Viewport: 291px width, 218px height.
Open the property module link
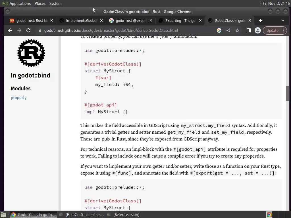[18, 98]
